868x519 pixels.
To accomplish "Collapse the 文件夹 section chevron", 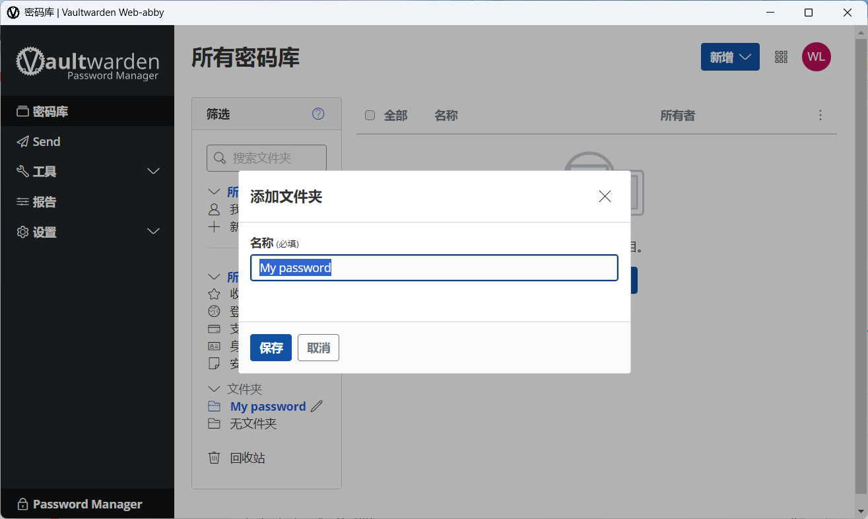I will (214, 389).
